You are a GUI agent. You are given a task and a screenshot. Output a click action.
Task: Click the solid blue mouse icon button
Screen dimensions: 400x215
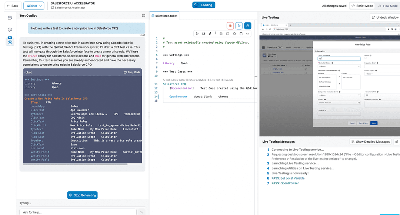tap(247, 26)
